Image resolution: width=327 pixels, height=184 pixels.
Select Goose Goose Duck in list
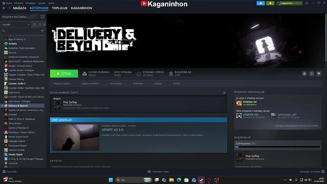(x=18, y=137)
